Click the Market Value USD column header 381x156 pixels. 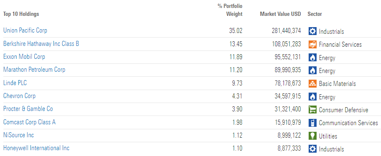pyautogui.click(x=280, y=14)
